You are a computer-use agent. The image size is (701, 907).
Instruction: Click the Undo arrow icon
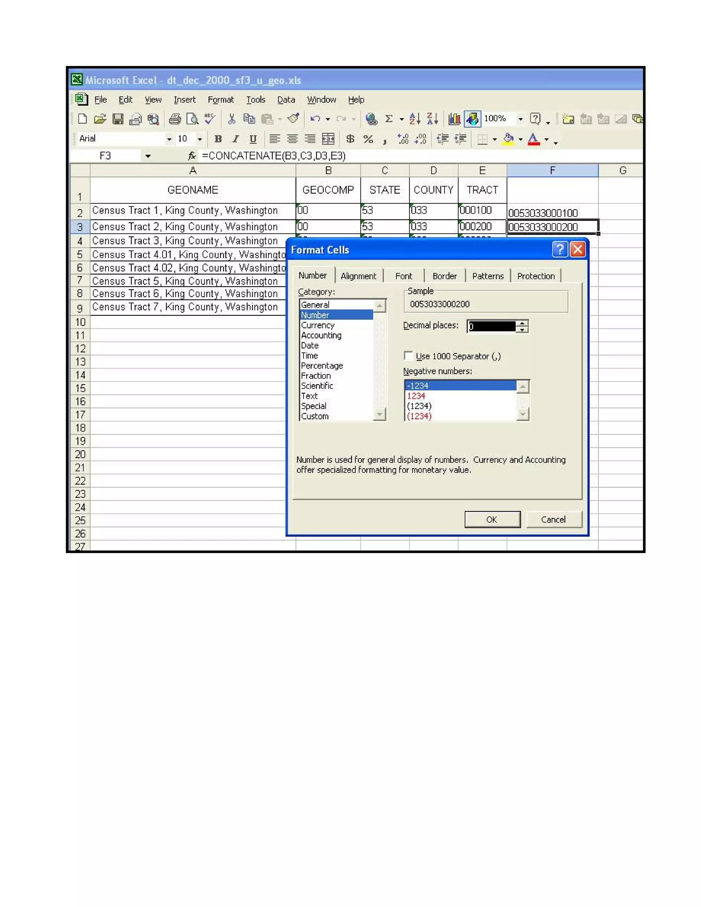315,119
